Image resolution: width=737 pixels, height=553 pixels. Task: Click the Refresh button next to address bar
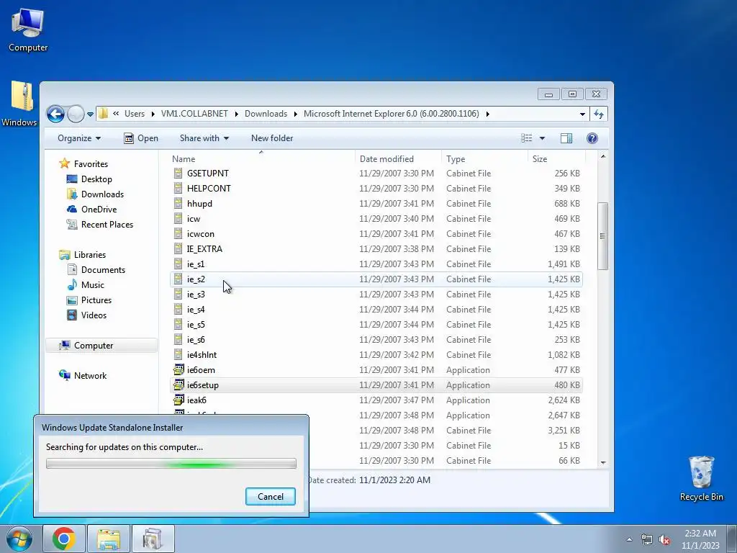click(599, 114)
